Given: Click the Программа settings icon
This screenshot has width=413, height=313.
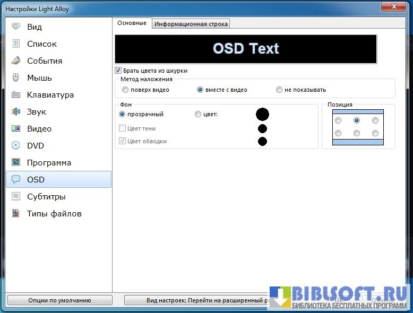Looking at the screenshot, I should 16,162.
